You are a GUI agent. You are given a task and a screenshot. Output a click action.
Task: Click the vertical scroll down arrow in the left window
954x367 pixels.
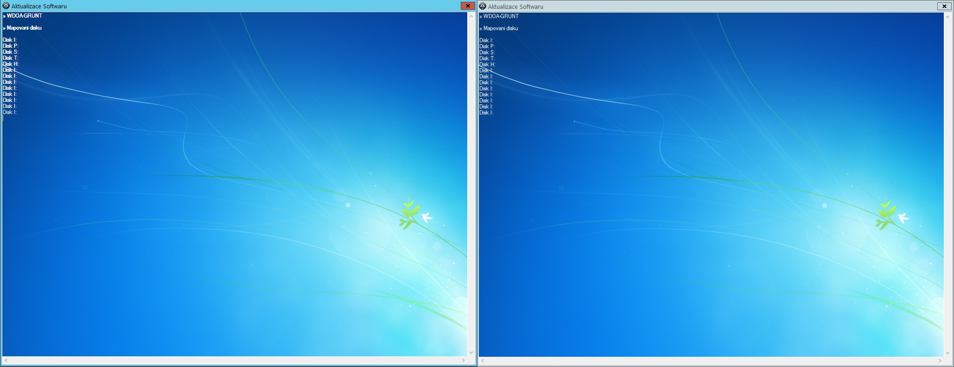click(471, 353)
